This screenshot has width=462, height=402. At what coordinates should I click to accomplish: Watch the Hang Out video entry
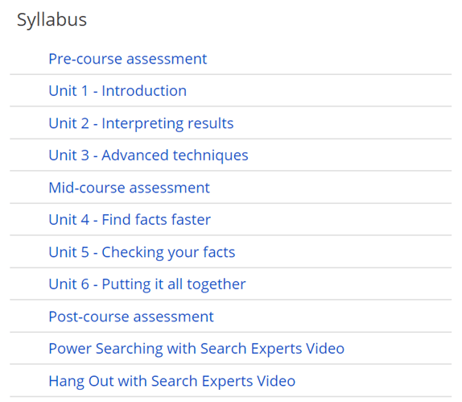coord(171,381)
